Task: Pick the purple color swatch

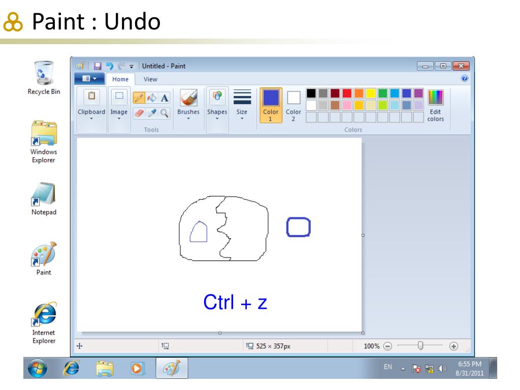Action: (x=418, y=93)
